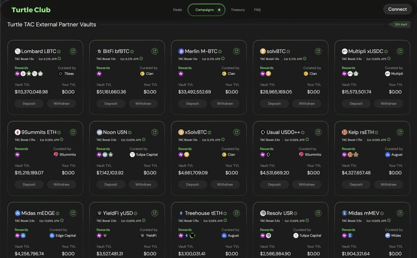Click the Merlin M-BTC token logo

click(x=181, y=51)
